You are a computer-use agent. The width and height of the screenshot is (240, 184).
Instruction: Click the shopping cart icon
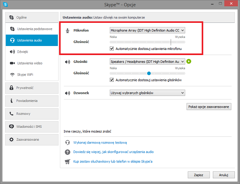pos(68,162)
